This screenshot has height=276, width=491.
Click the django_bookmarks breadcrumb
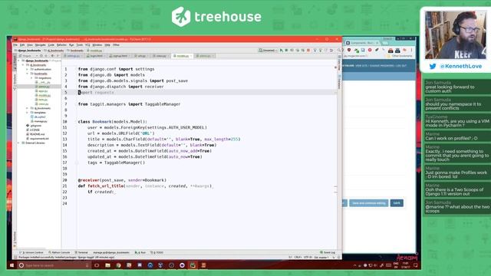(x=28, y=51)
